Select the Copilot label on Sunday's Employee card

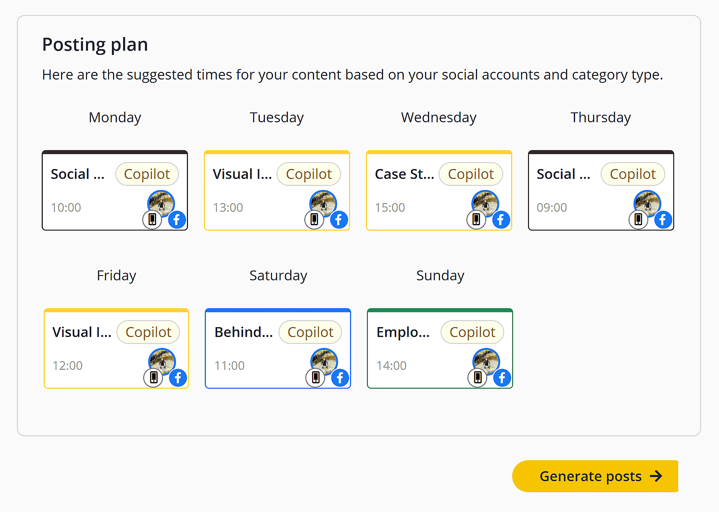(x=472, y=332)
